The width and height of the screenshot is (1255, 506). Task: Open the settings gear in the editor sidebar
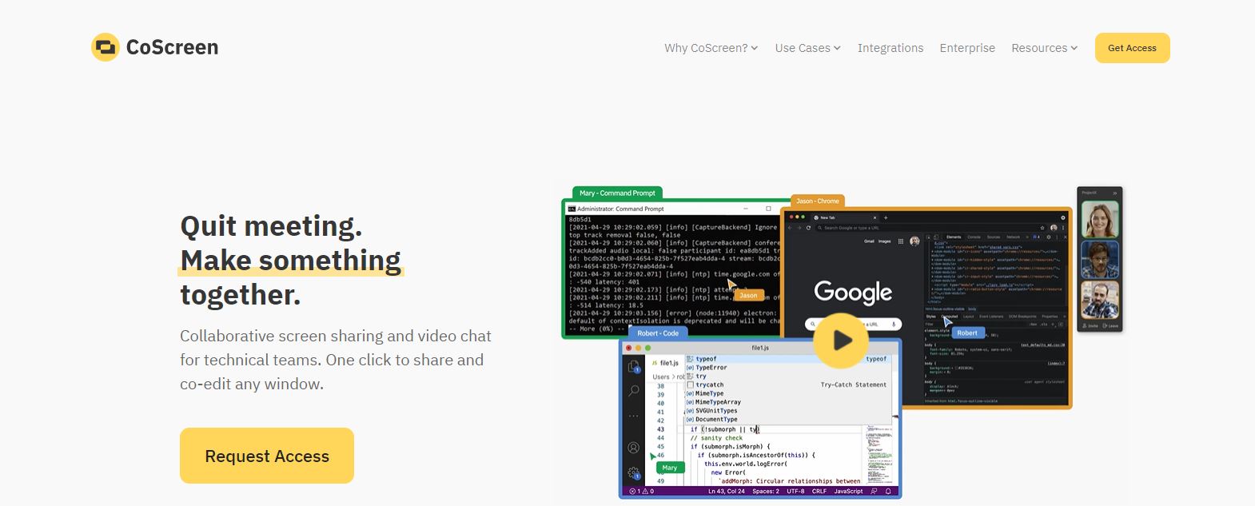(634, 472)
